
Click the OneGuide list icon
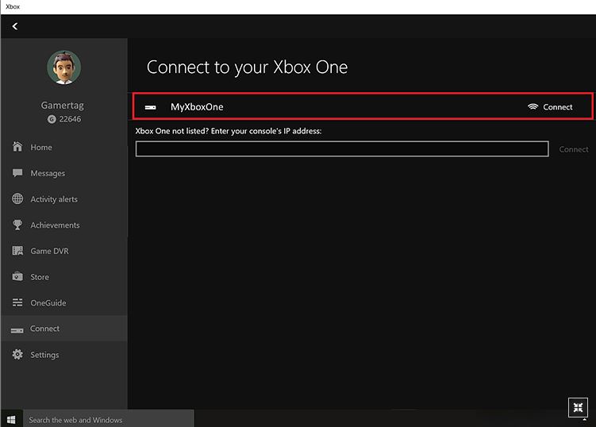tap(17, 302)
